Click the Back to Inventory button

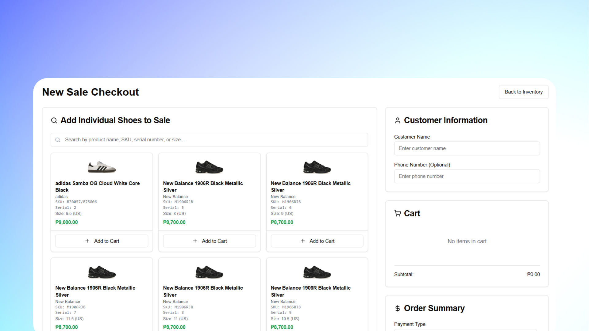[523, 92]
